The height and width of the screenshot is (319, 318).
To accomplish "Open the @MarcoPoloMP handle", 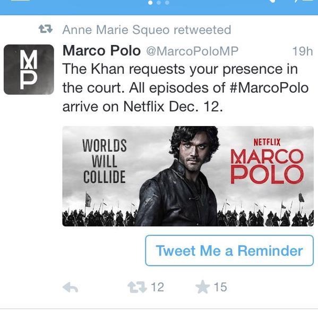I will (x=192, y=51).
